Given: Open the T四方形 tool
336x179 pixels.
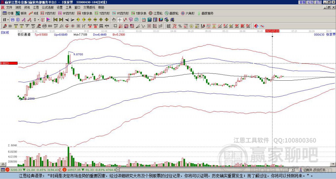Looking at the screenshot, I should point(102,13).
